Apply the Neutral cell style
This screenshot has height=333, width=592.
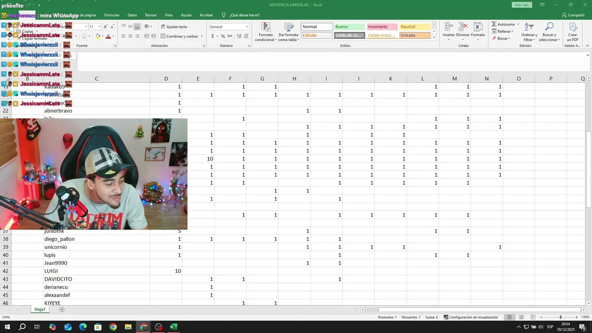pos(415,27)
